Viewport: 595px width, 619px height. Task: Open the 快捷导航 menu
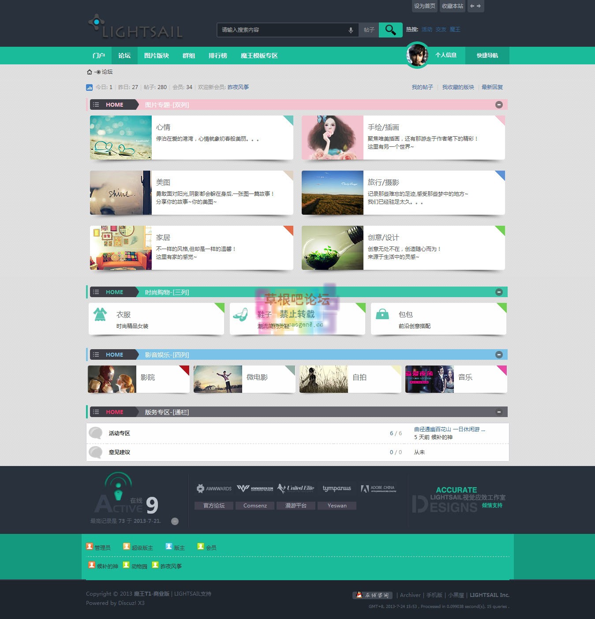[x=487, y=56]
